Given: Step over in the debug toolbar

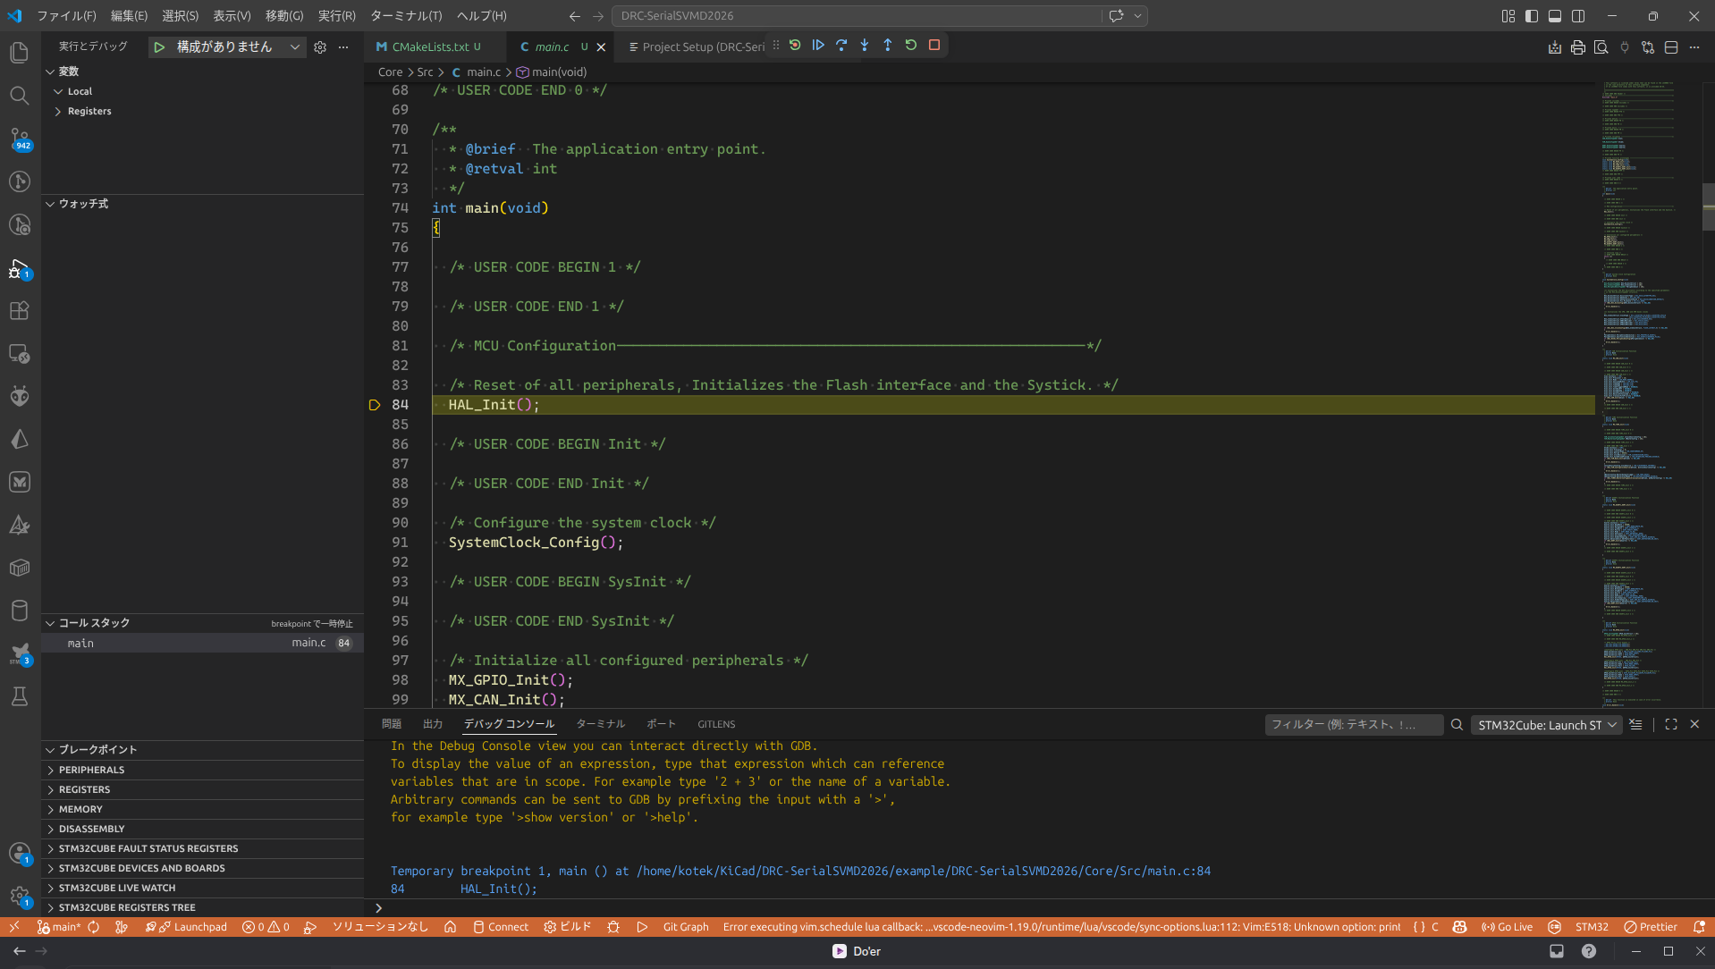Looking at the screenshot, I should (841, 45).
